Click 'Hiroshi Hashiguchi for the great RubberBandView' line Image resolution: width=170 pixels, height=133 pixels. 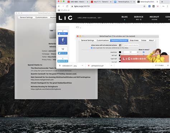[51, 83]
